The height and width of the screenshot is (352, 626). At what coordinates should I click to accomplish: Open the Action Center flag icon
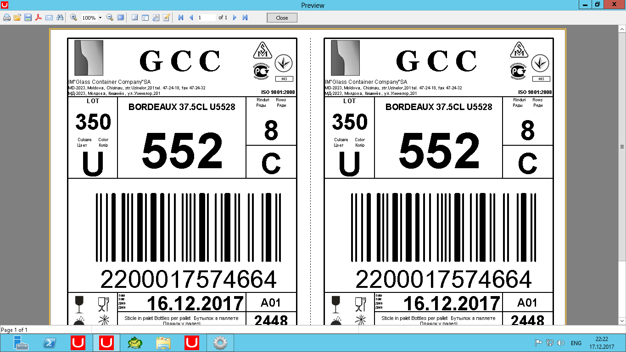pyautogui.click(x=539, y=343)
